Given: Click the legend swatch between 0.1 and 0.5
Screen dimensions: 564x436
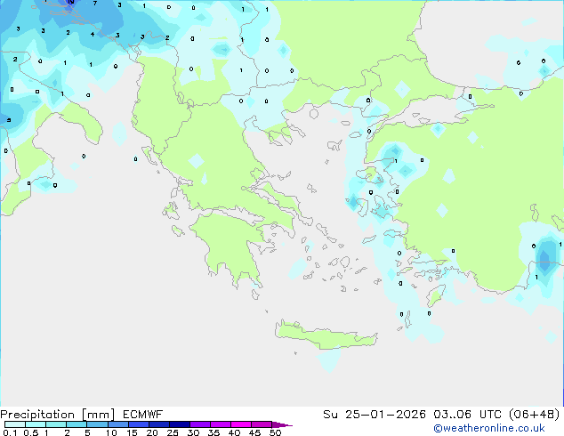Looking at the screenshot, I should coord(15,424).
